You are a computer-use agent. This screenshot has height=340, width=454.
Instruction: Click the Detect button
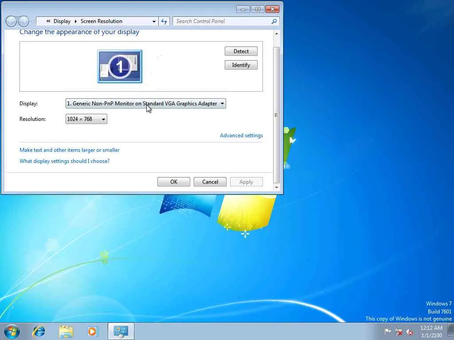click(x=241, y=51)
